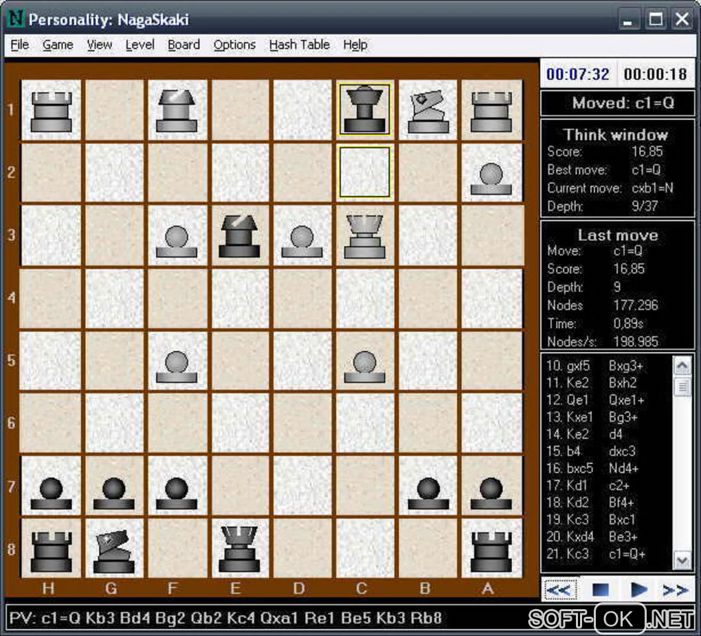Click move 15. b4 in list

[563, 451]
